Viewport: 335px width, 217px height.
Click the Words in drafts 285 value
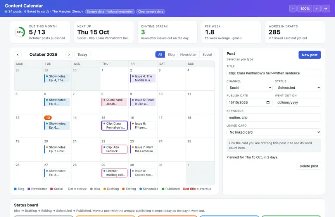point(275,32)
